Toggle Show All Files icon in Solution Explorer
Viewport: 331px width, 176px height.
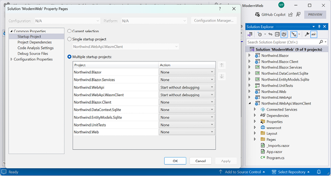(x=284, y=34)
